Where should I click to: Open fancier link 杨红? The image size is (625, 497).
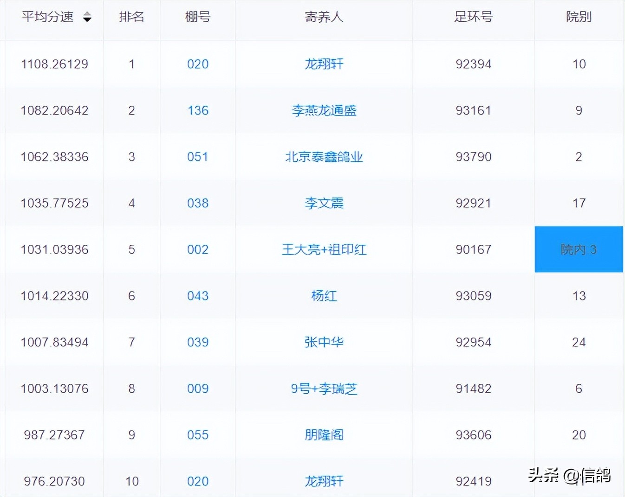[x=324, y=296]
